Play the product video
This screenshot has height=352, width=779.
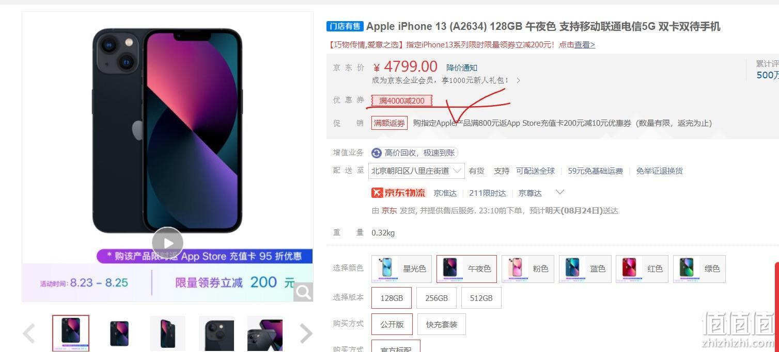point(167,243)
